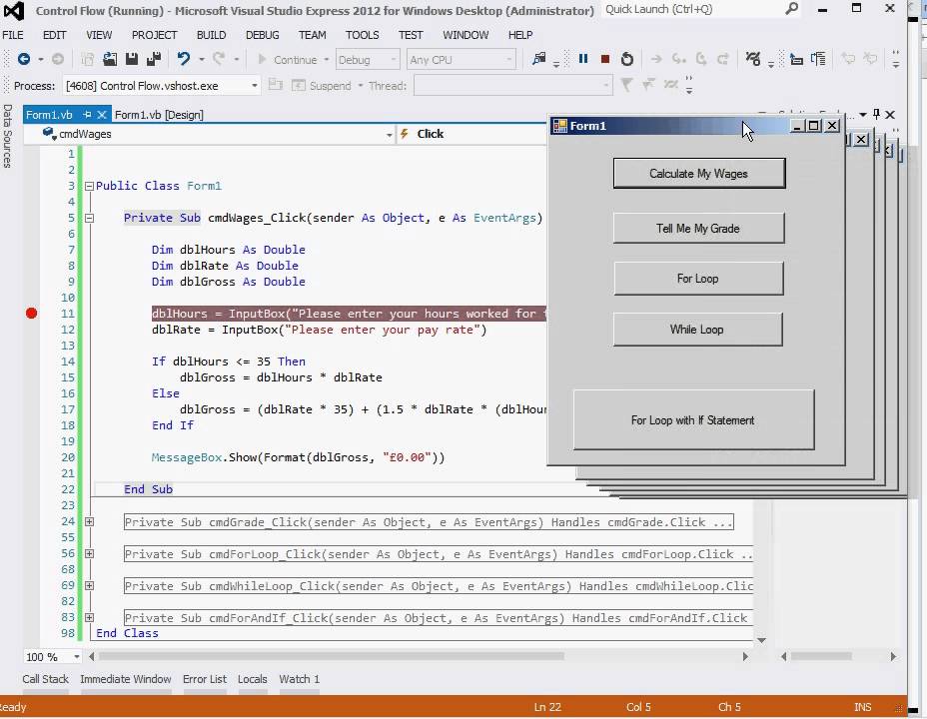Open the Locals tab

pyautogui.click(x=253, y=679)
